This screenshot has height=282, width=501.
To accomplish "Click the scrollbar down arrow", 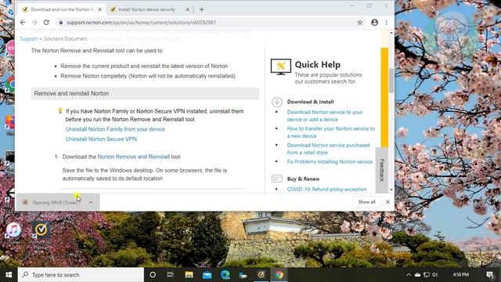I will pos(391,190).
